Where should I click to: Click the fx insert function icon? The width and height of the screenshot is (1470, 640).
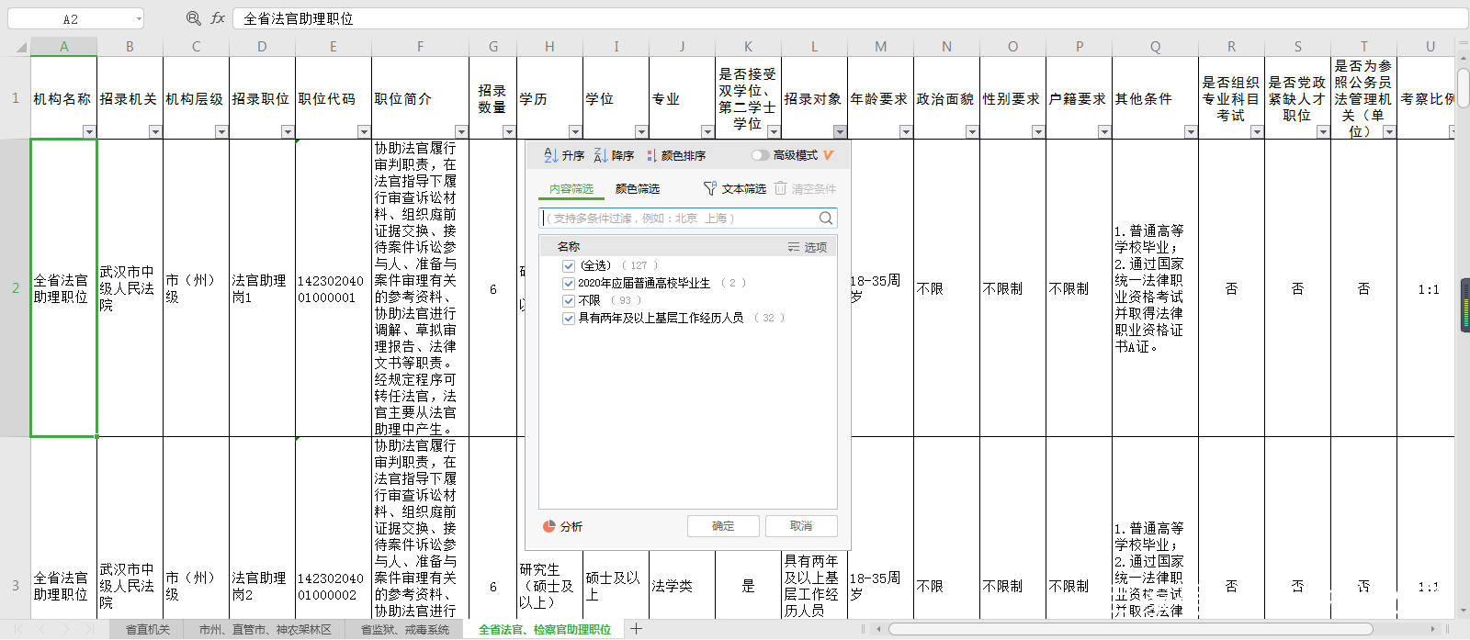[x=218, y=18]
